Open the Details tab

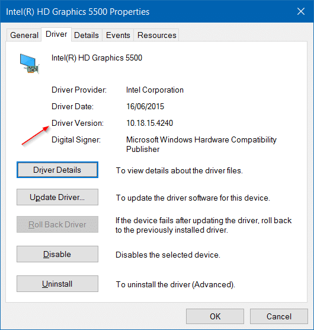[86, 35]
